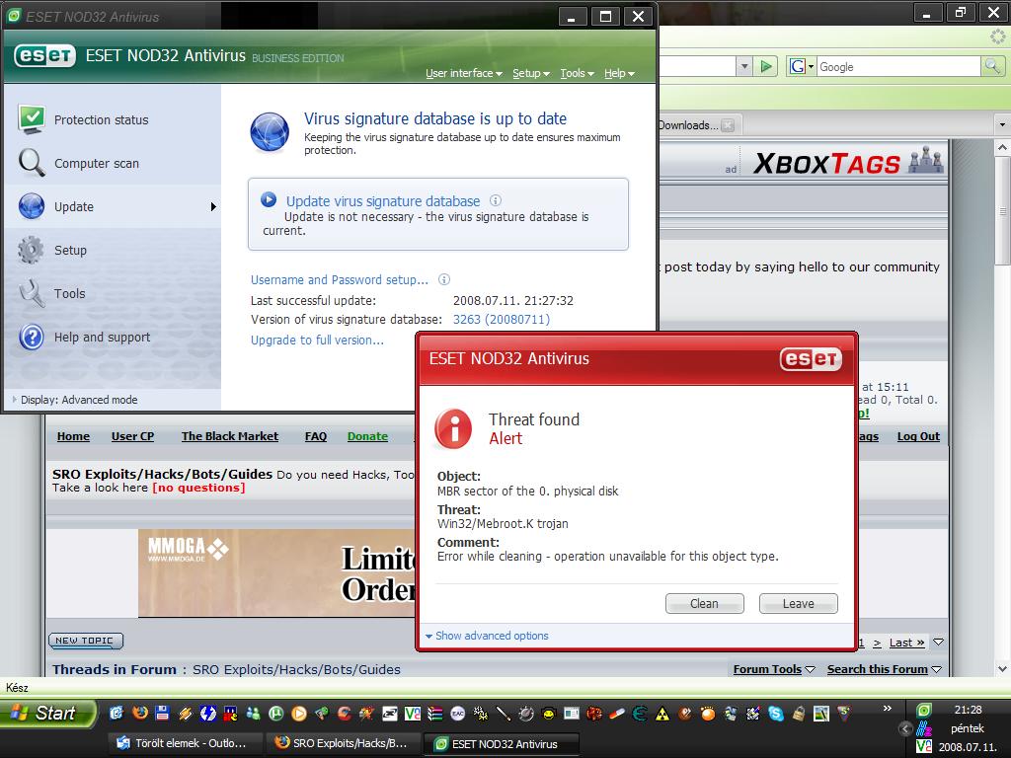This screenshot has width=1011, height=758.
Task: Click the red alert info icon in Threat found dialog
Action: coord(453,428)
